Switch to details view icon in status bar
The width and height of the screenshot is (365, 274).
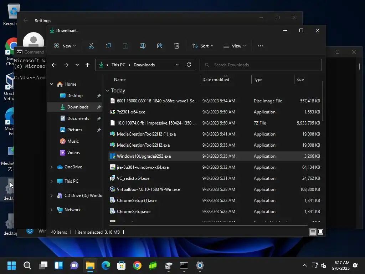[x=313, y=232]
